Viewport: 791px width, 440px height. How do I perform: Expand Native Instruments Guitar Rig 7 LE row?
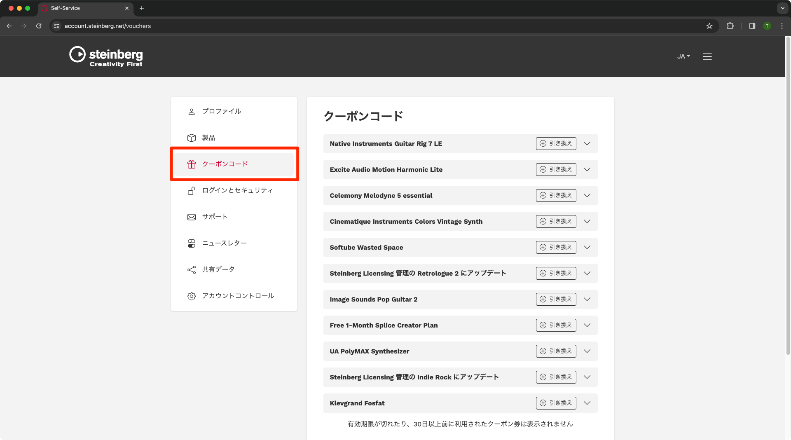[x=587, y=143]
